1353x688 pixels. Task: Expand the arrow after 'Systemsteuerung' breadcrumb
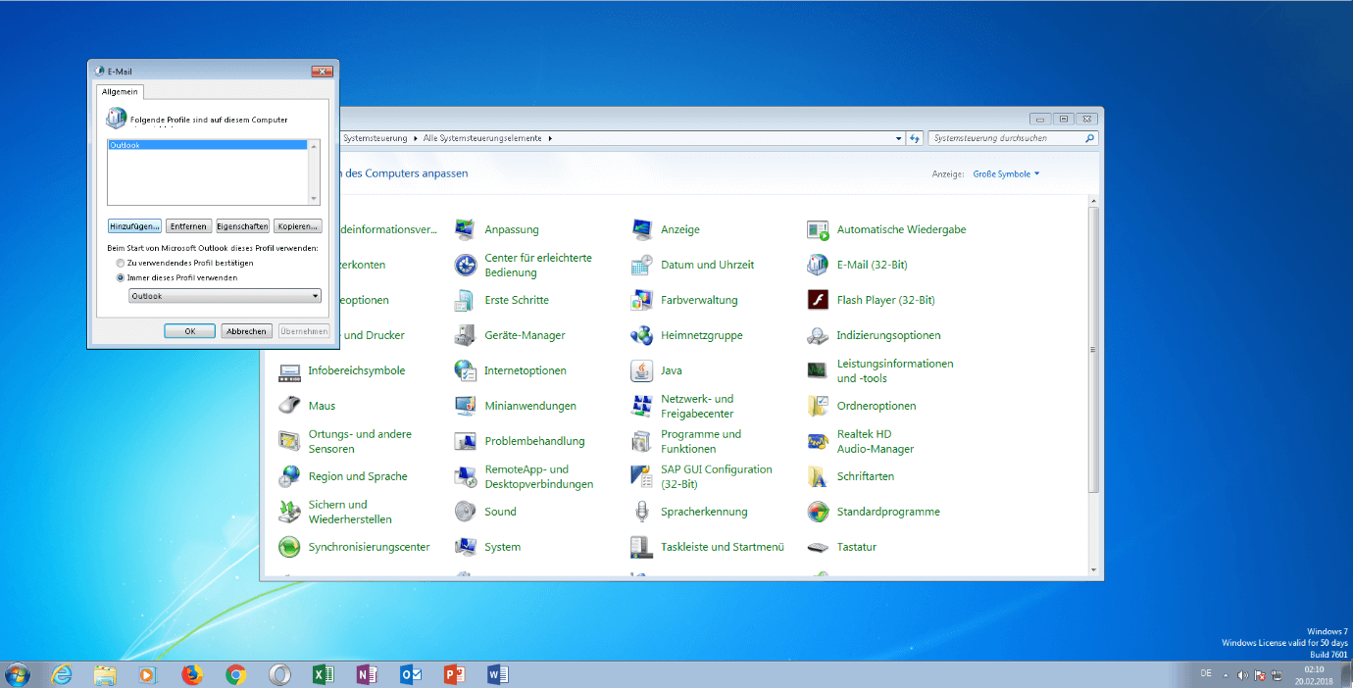coord(415,139)
